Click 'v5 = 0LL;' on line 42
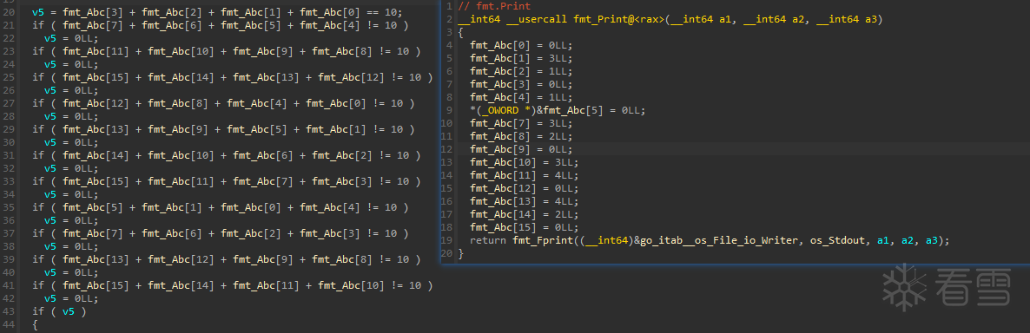Viewport: 1030px width, 333px height. [71, 298]
